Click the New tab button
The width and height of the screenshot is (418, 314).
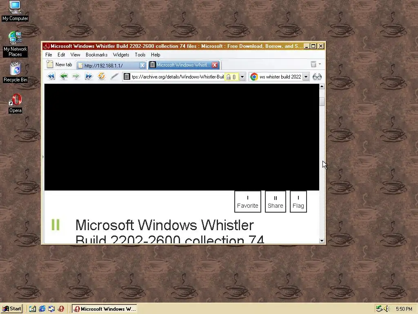point(59,64)
